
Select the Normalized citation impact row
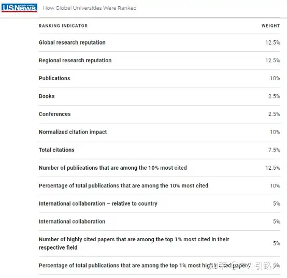point(160,132)
